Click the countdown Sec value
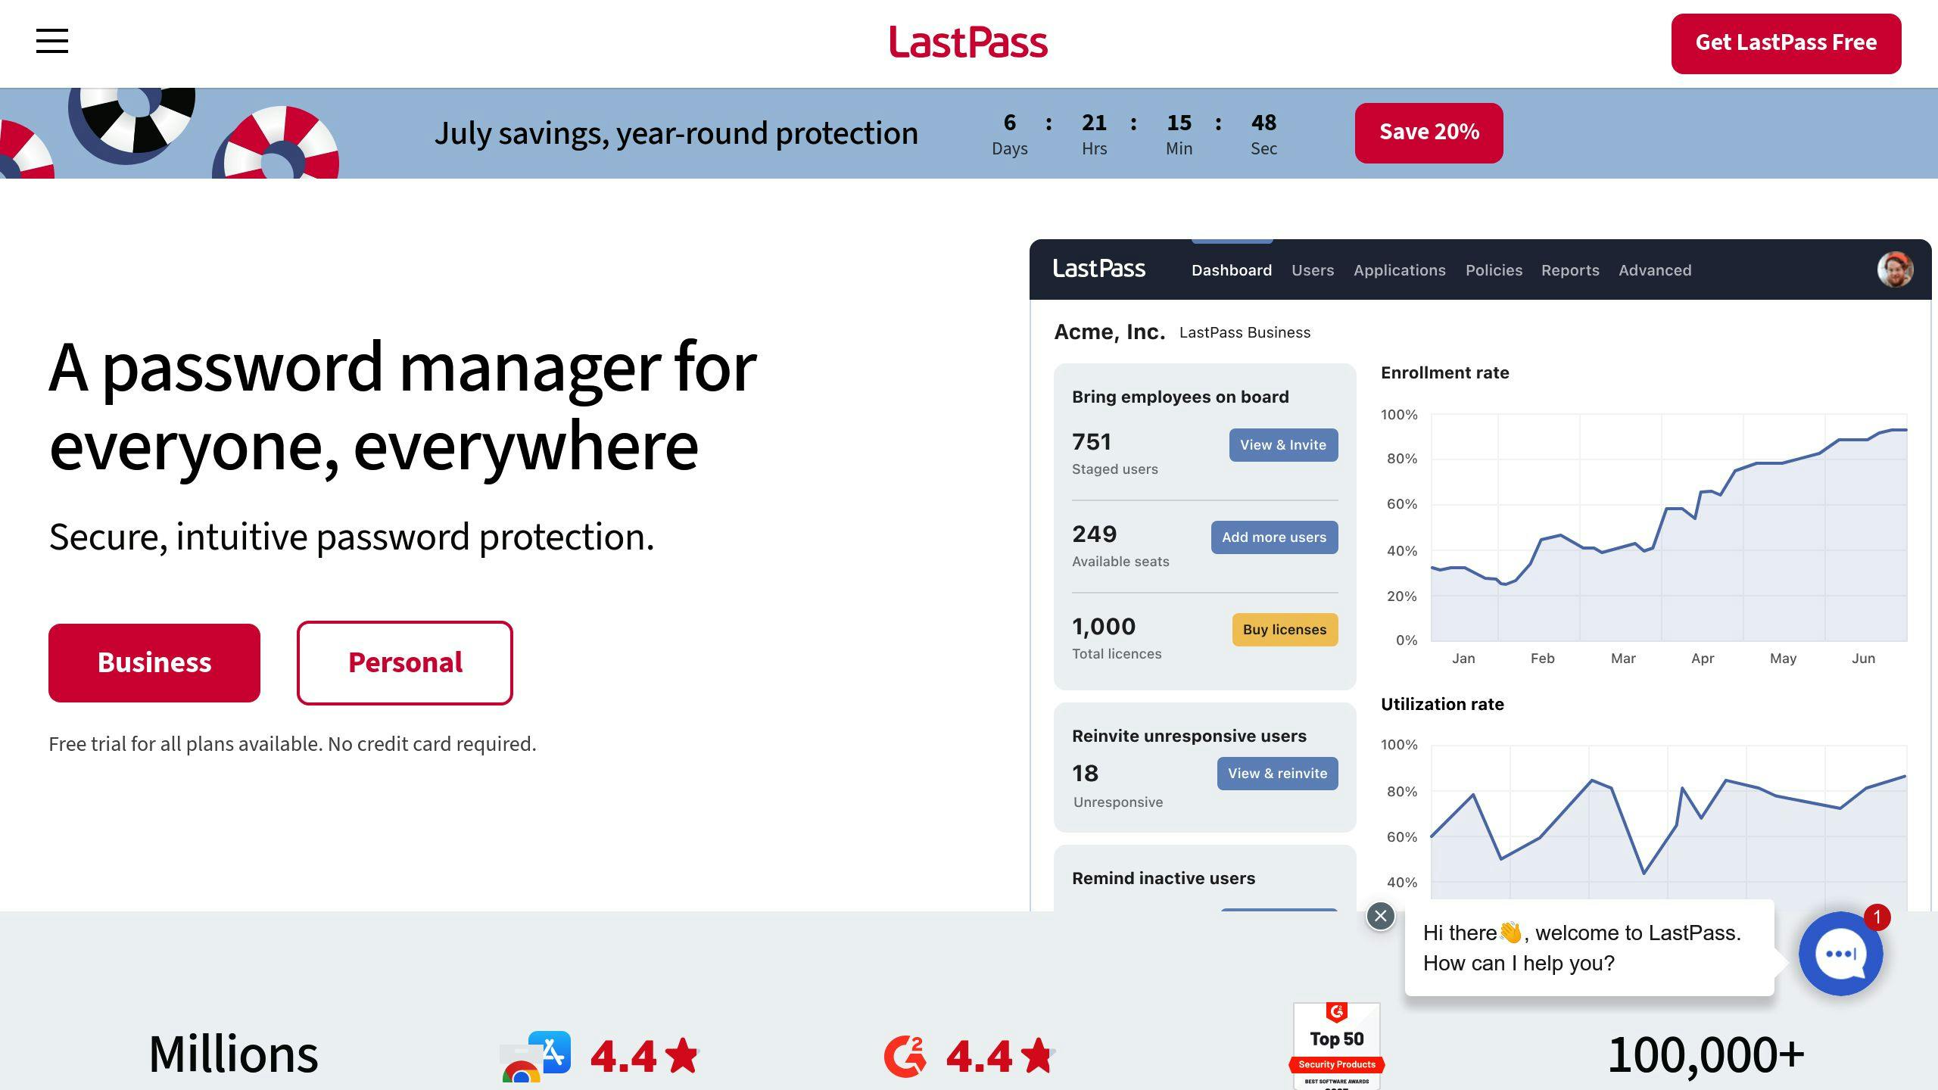Screen dimensions: 1938x1090 [x=1263, y=123]
